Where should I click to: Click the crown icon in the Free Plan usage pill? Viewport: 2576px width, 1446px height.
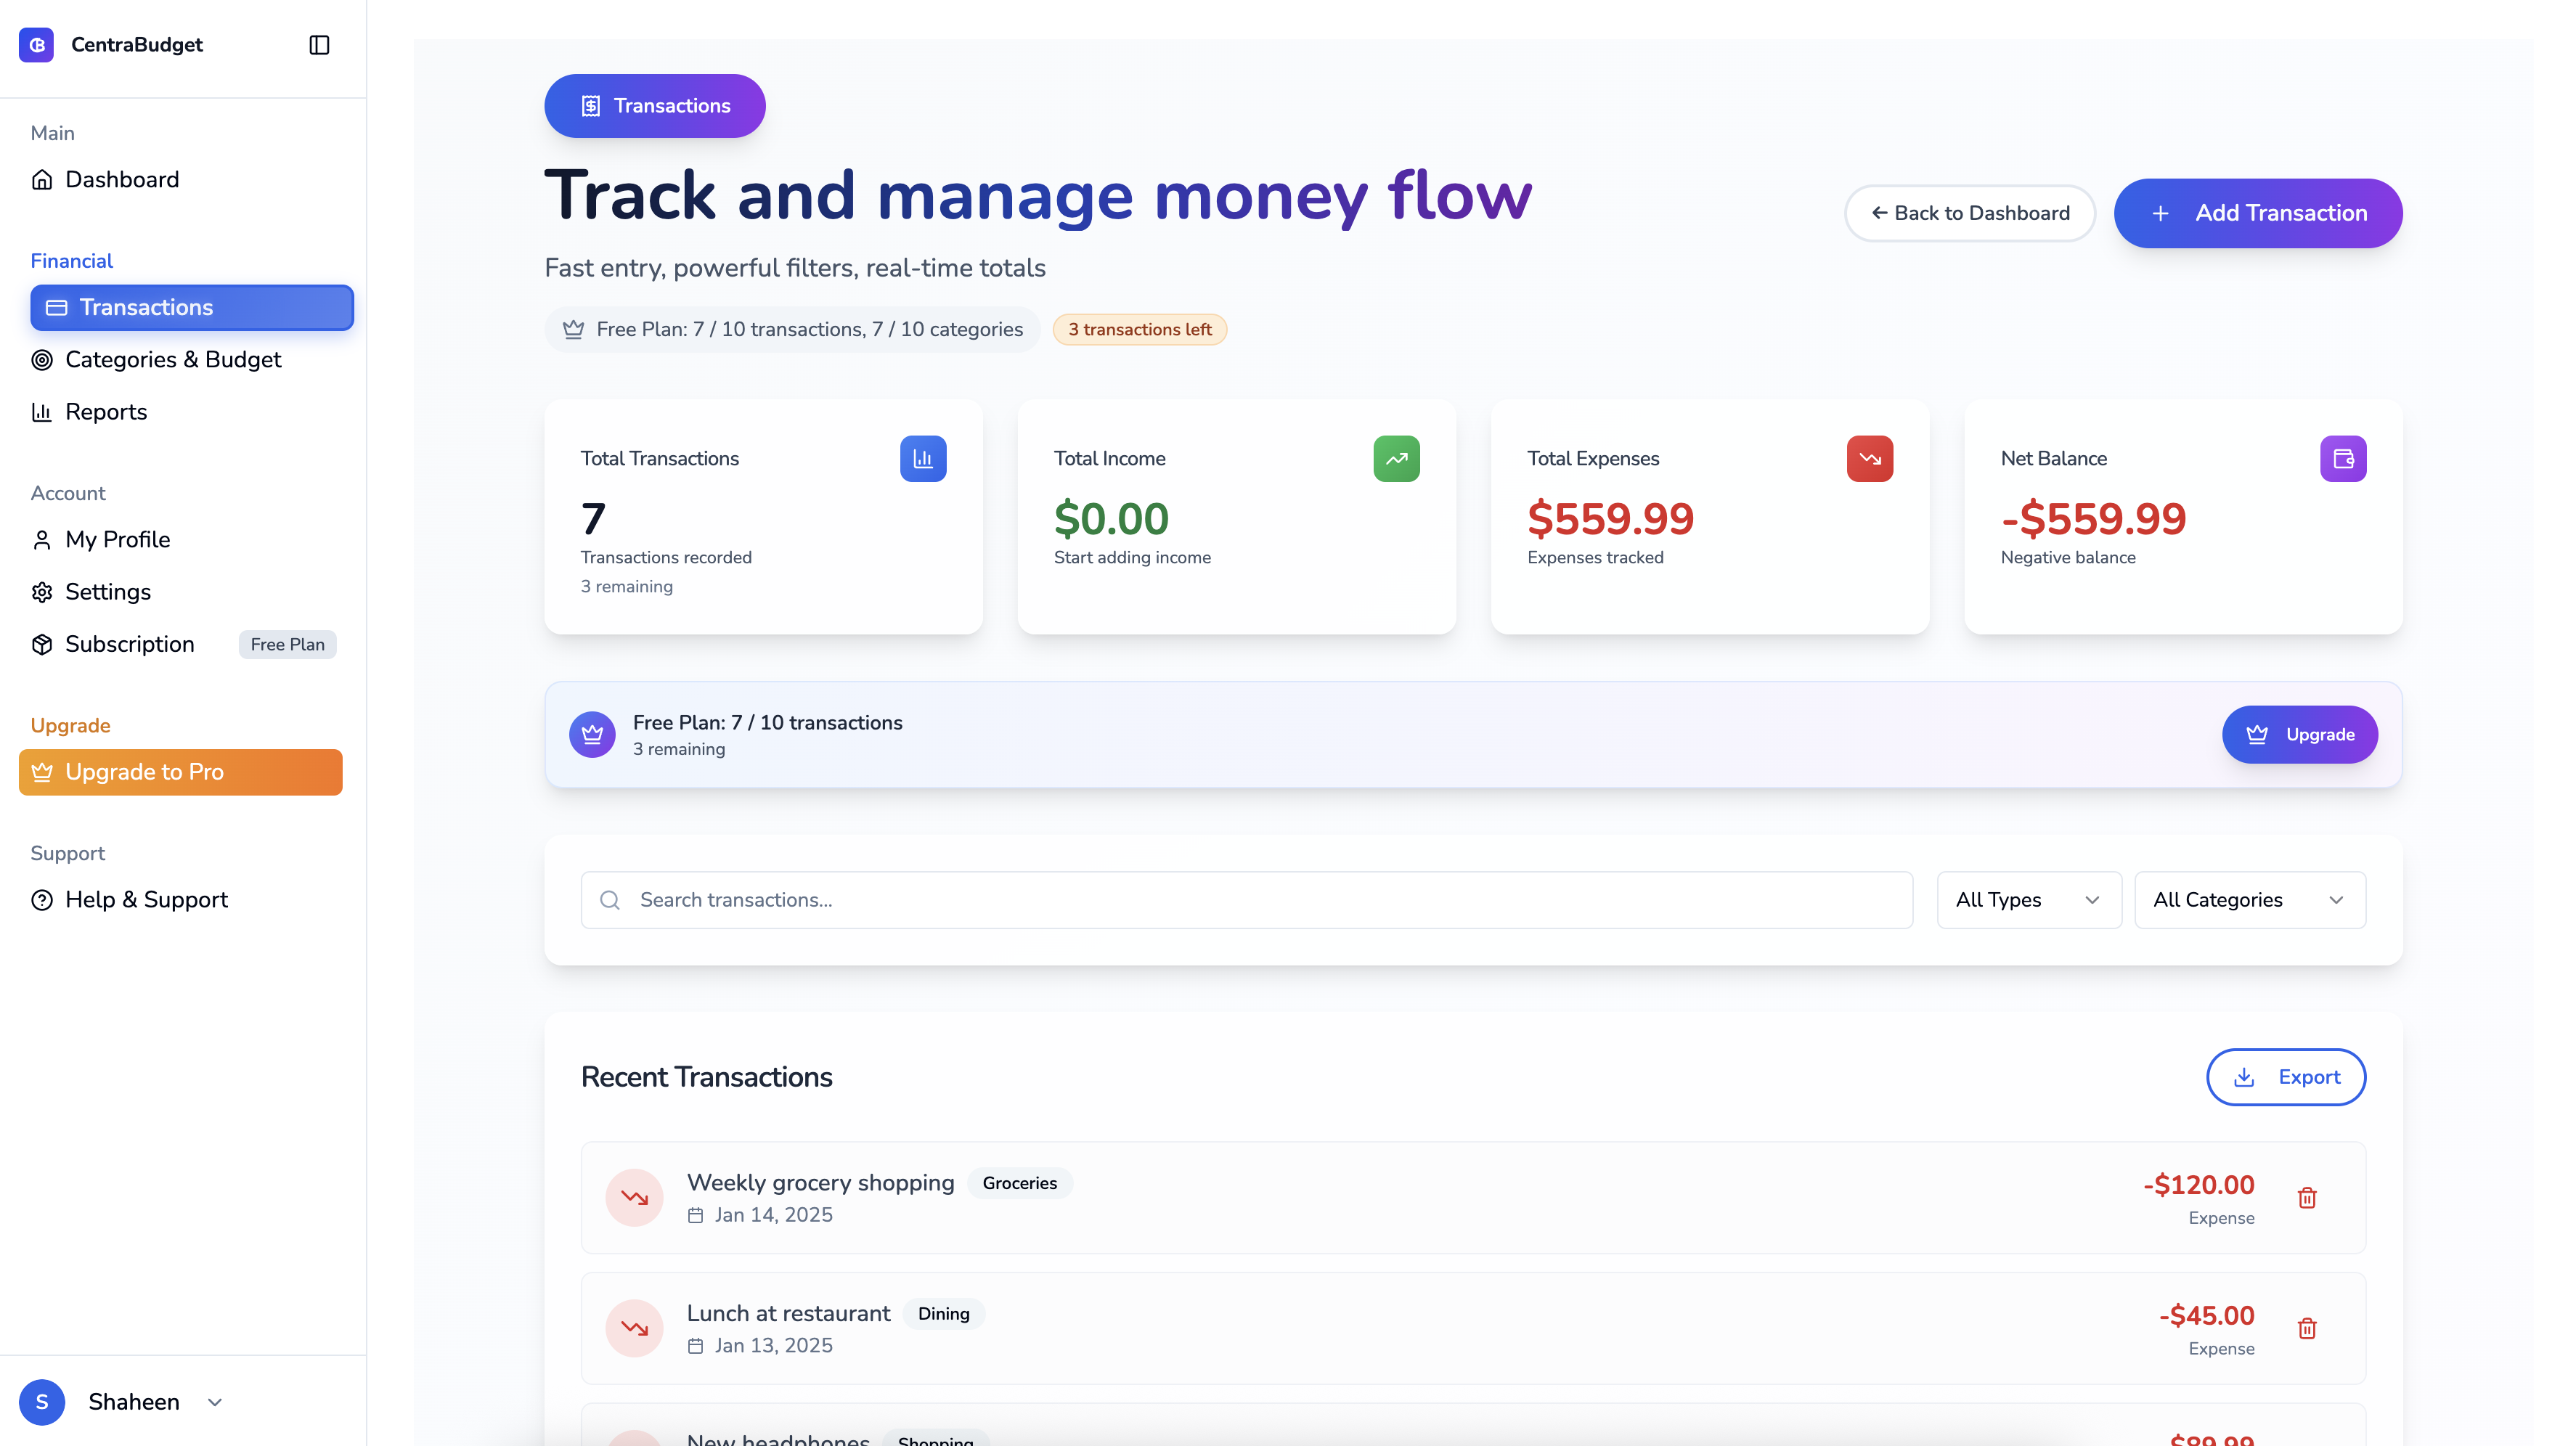tap(573, 330)
